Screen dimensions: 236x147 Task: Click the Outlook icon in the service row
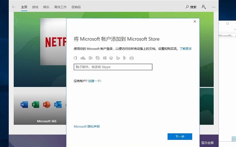point(90,58)
